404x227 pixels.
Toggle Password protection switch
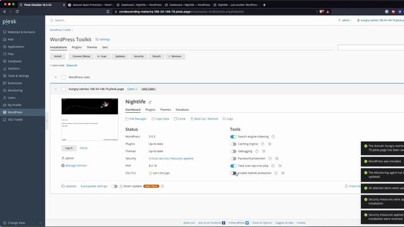(233, 158)
